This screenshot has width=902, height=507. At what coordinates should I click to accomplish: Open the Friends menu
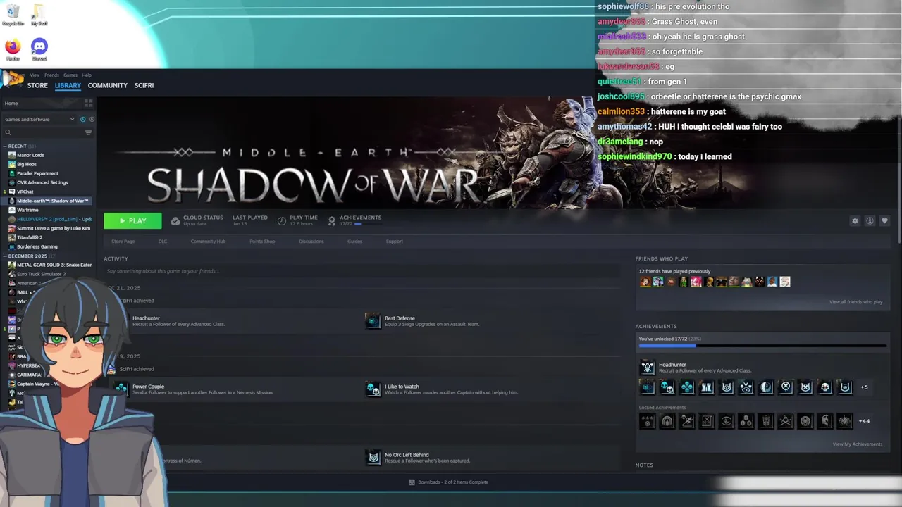pos(51,75)
